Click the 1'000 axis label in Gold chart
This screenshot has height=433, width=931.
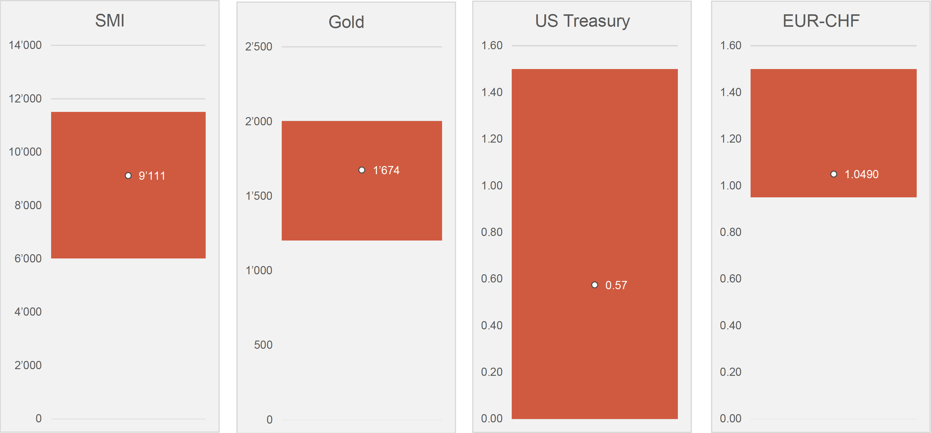(x=258, y=270)
